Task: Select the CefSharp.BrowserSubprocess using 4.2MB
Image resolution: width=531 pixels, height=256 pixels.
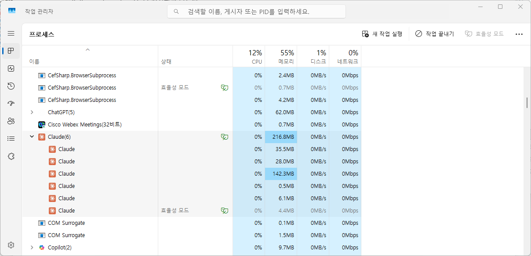Action: point(192,100)
